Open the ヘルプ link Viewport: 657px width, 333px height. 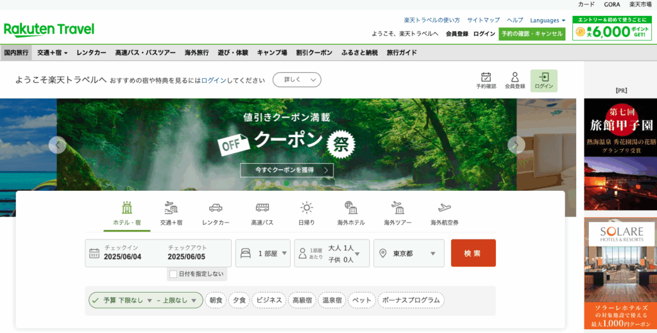515,20
